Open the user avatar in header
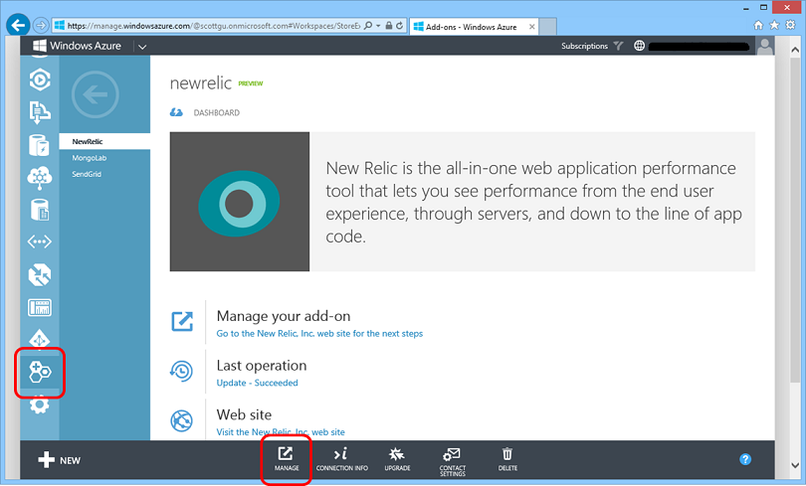This screenshot has width=806, height=486. [x=765, y=46]
